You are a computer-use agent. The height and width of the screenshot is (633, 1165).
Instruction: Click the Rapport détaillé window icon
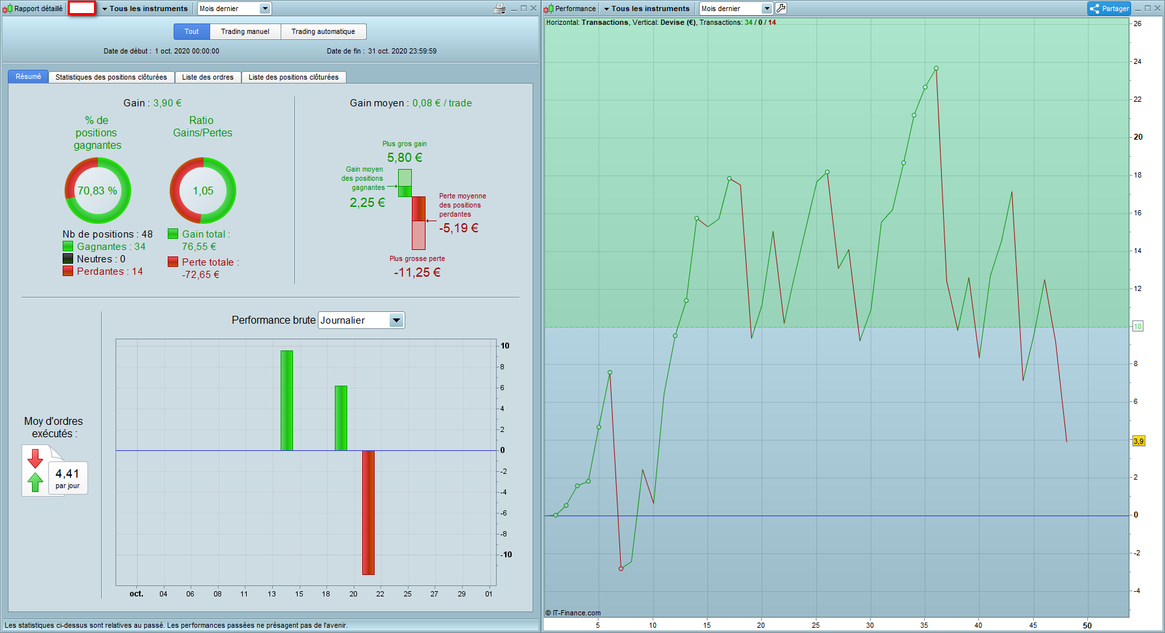[7, 8]
